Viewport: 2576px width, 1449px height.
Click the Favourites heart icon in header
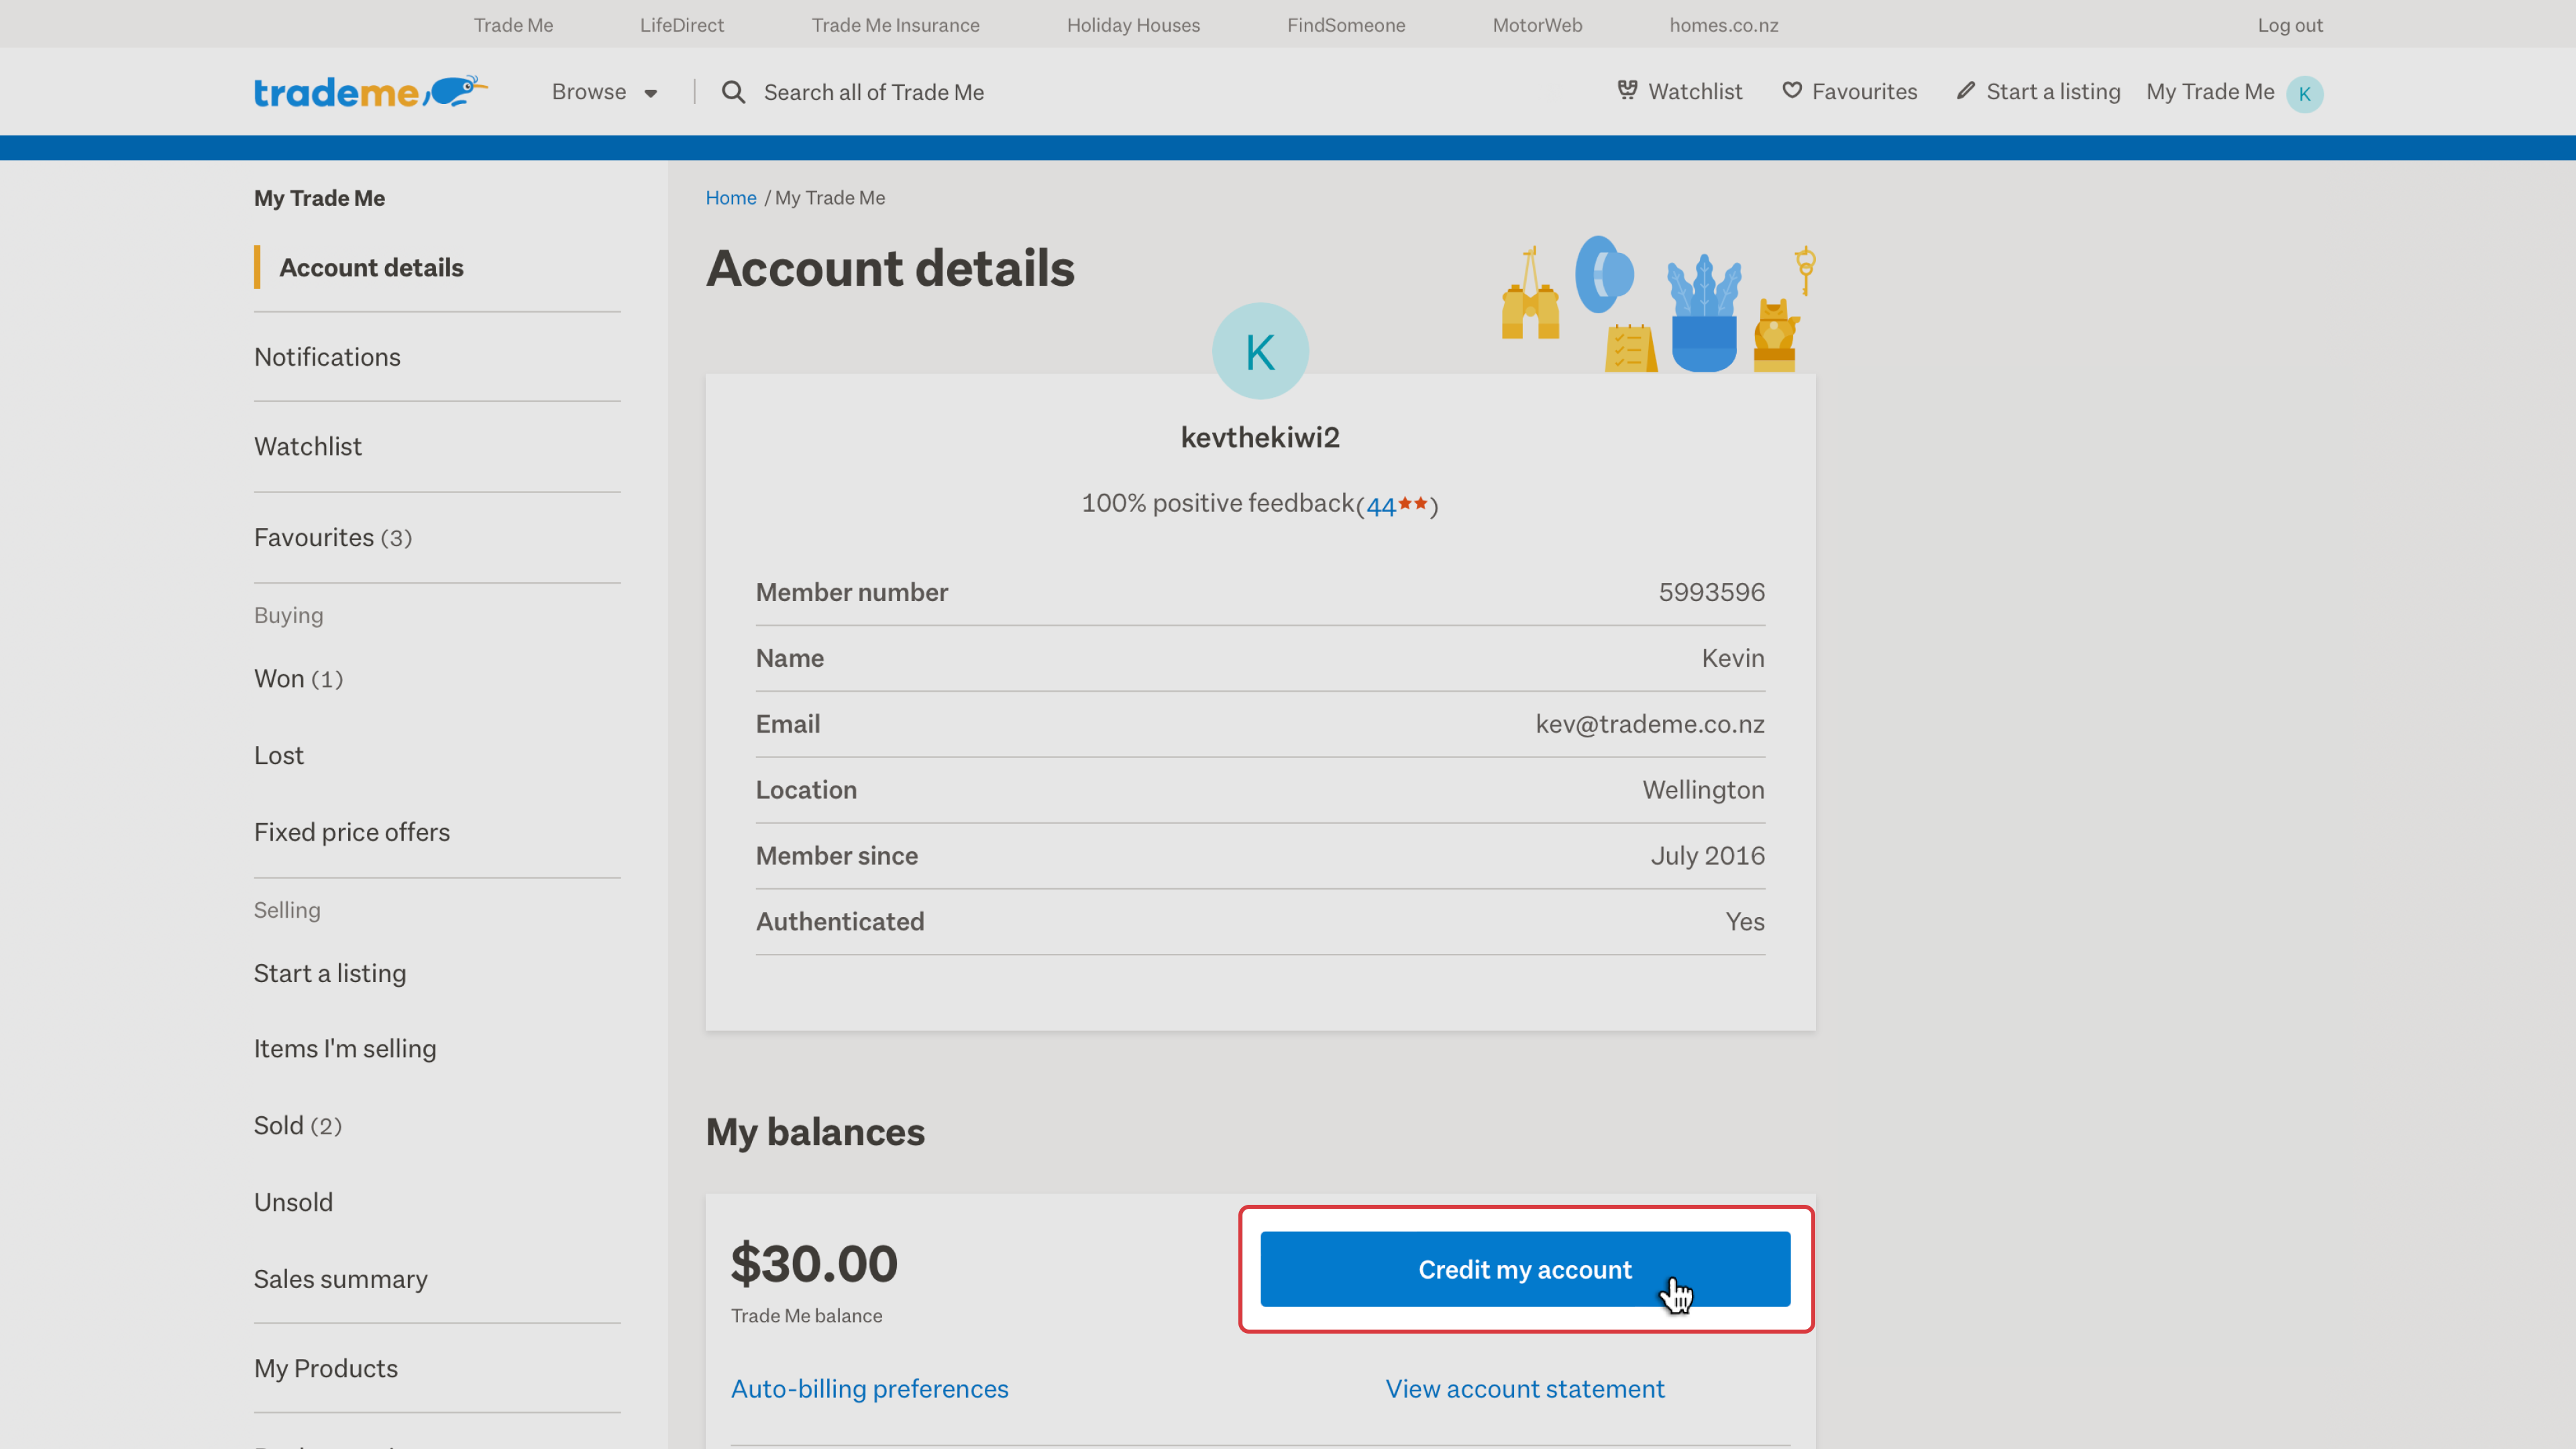pos(1792,91)
